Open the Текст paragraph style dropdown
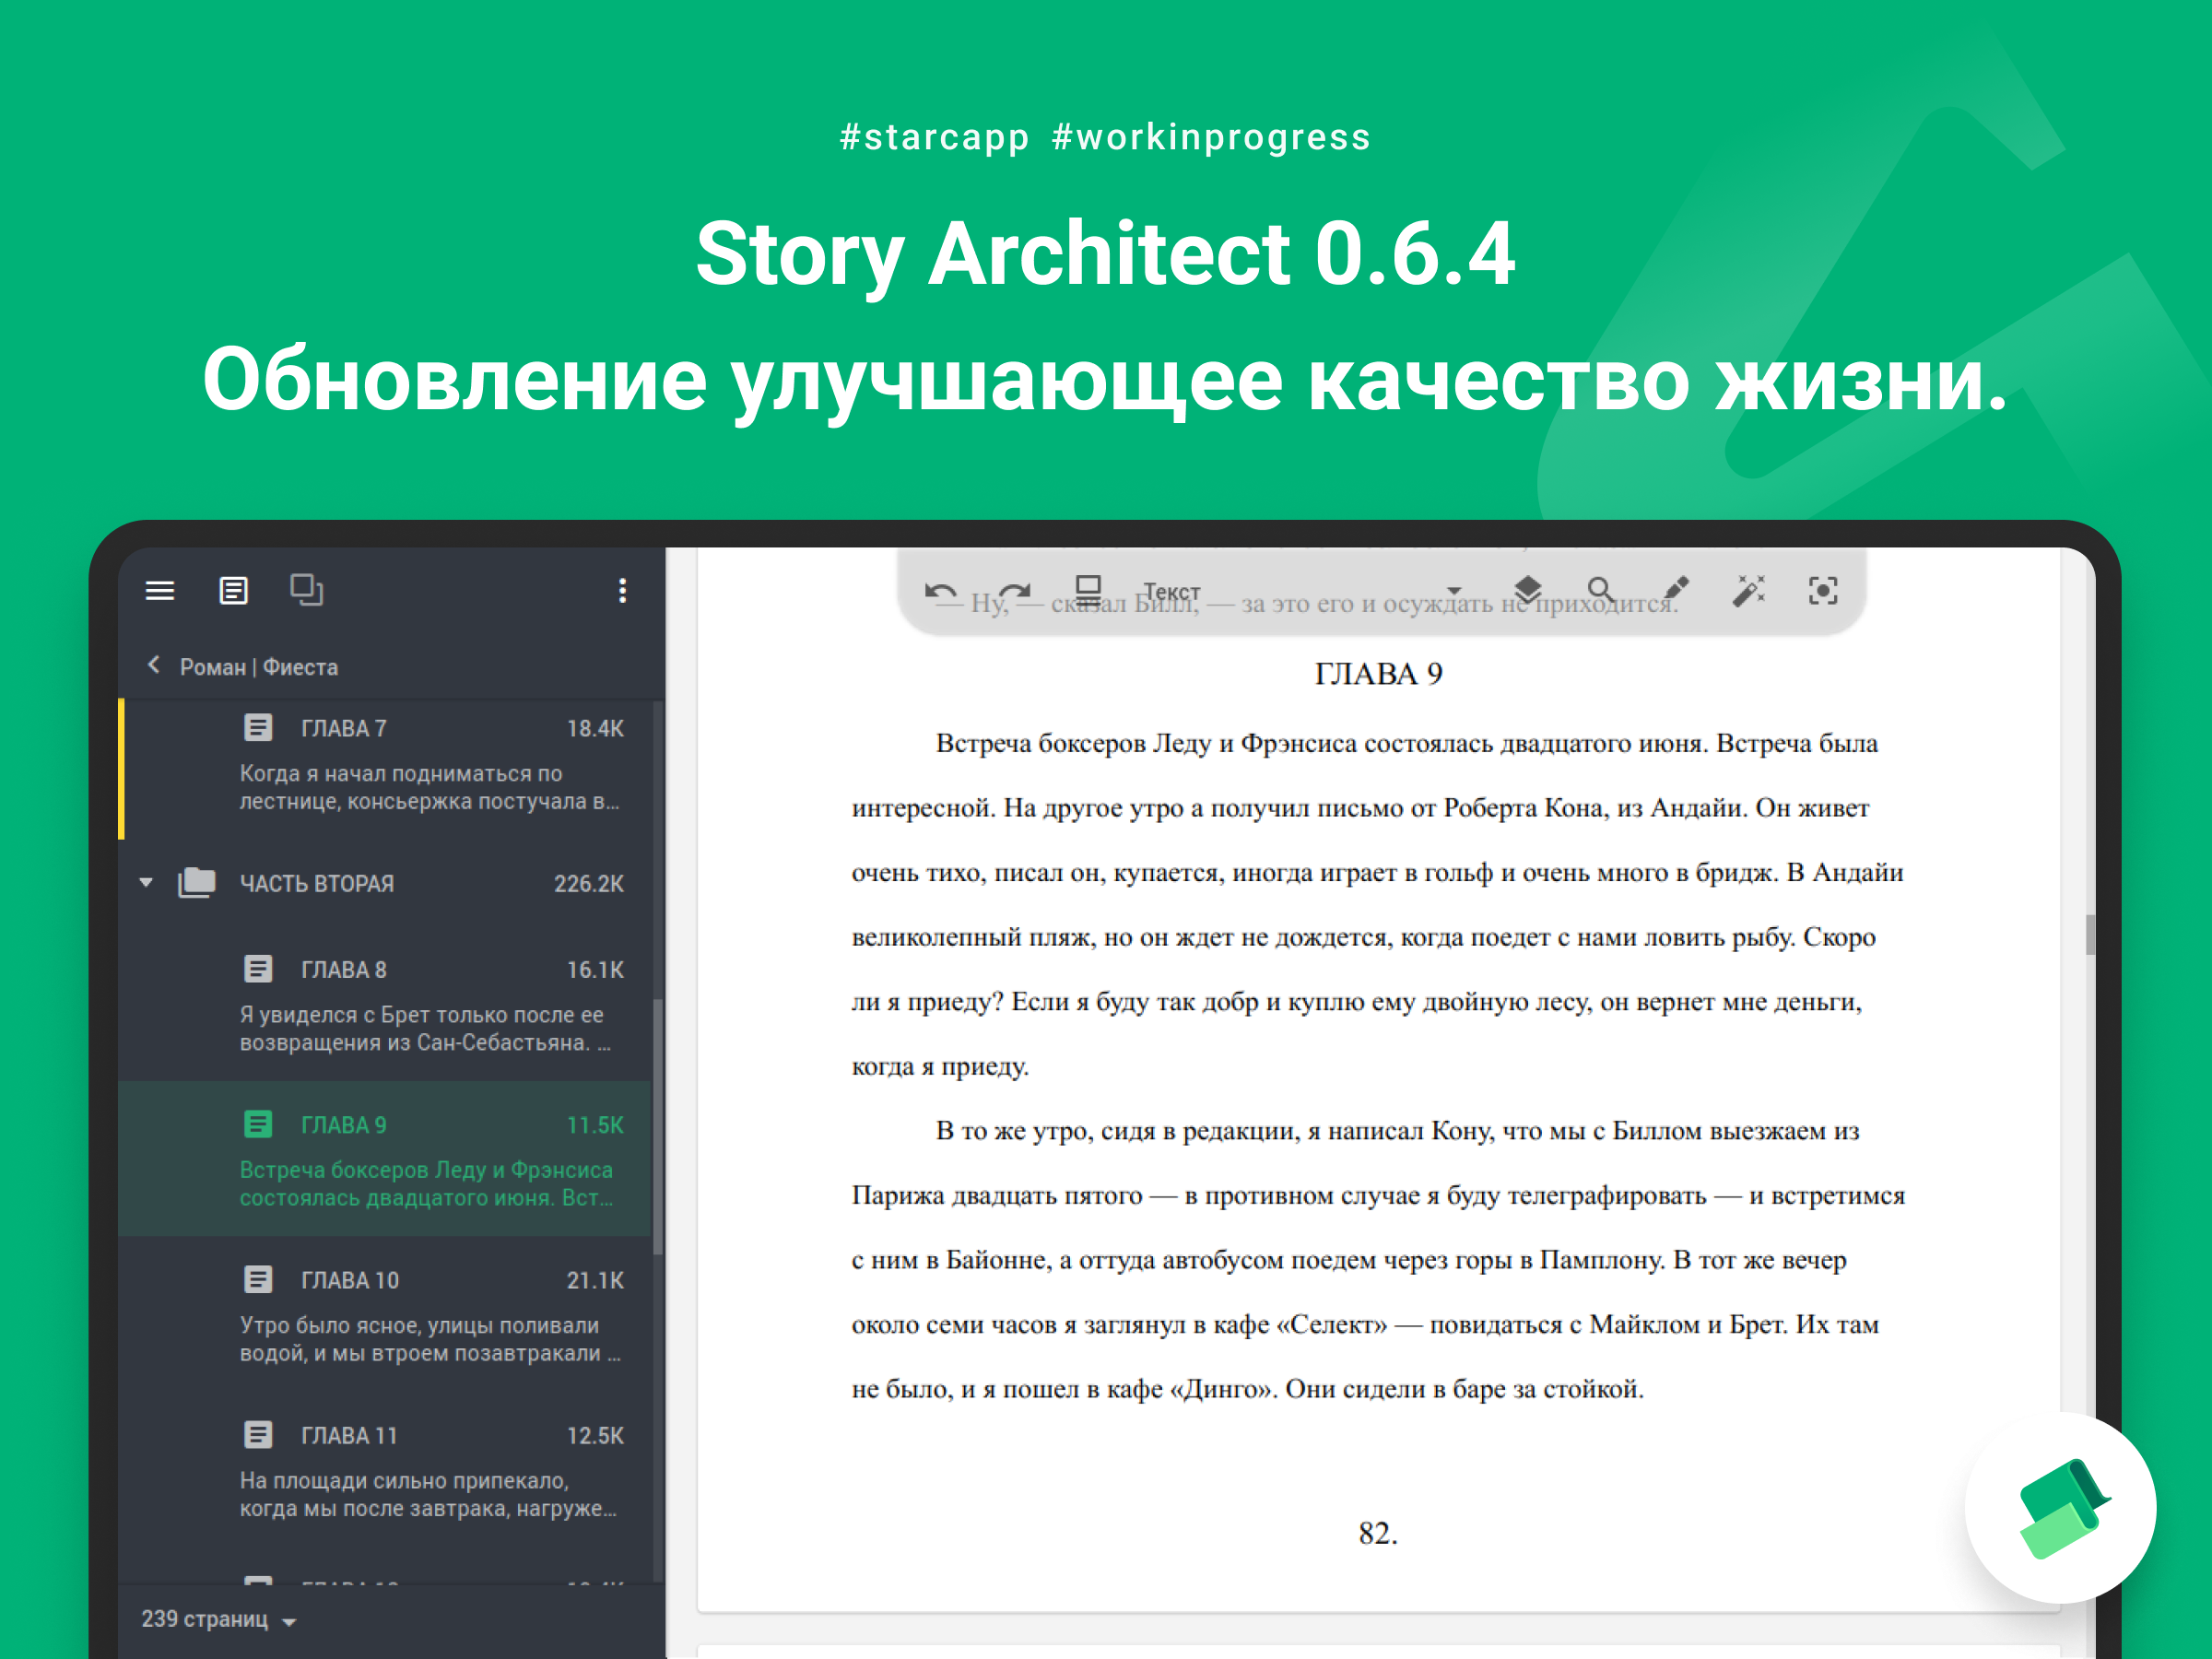This screenshot has width=2212, height=1659. pos(1302,591)
